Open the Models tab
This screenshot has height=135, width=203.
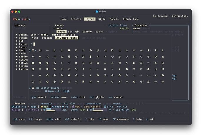(x=114, y=19)
